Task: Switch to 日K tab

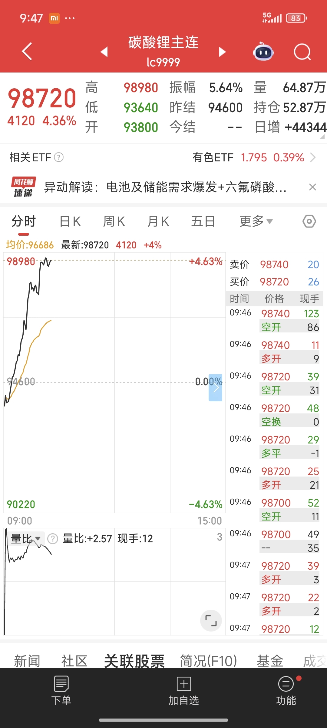Action: [70, 221]
